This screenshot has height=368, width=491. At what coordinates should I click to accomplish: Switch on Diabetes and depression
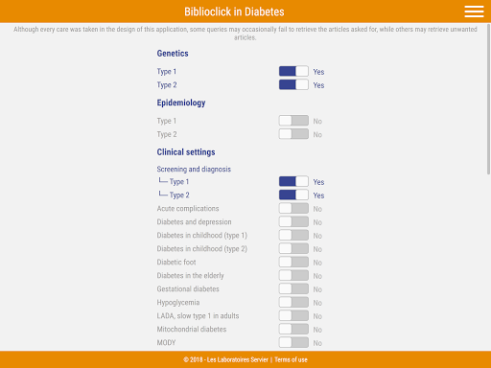293,221
